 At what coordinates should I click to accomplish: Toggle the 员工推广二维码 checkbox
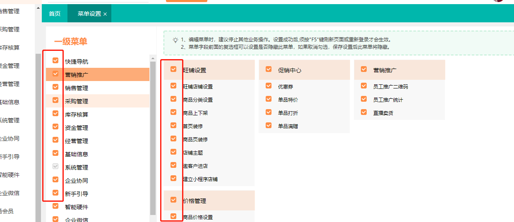[364, 86]
